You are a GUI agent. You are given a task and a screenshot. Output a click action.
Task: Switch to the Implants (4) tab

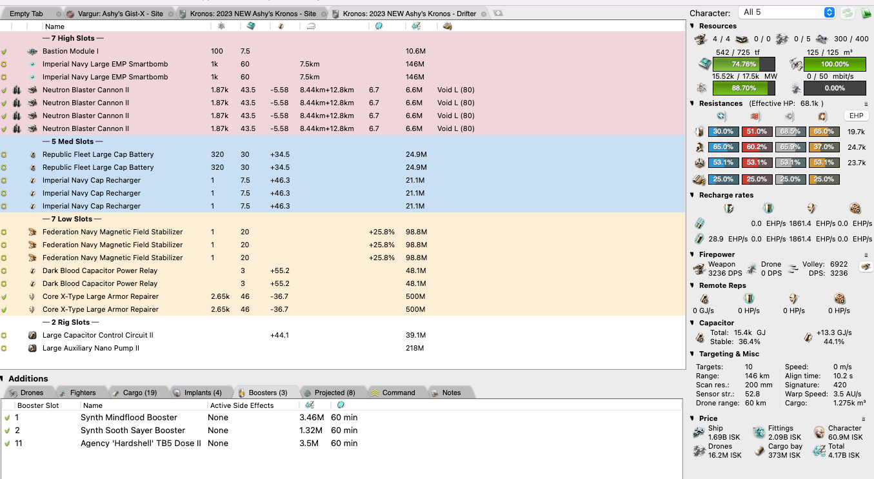point(197,392)
